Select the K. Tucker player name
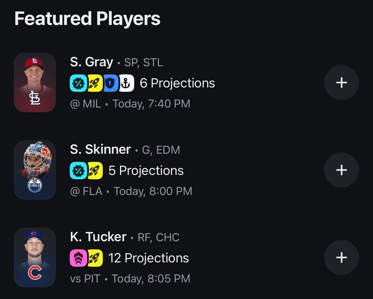This screenshot has width=373, height=299. coord(98,237)
